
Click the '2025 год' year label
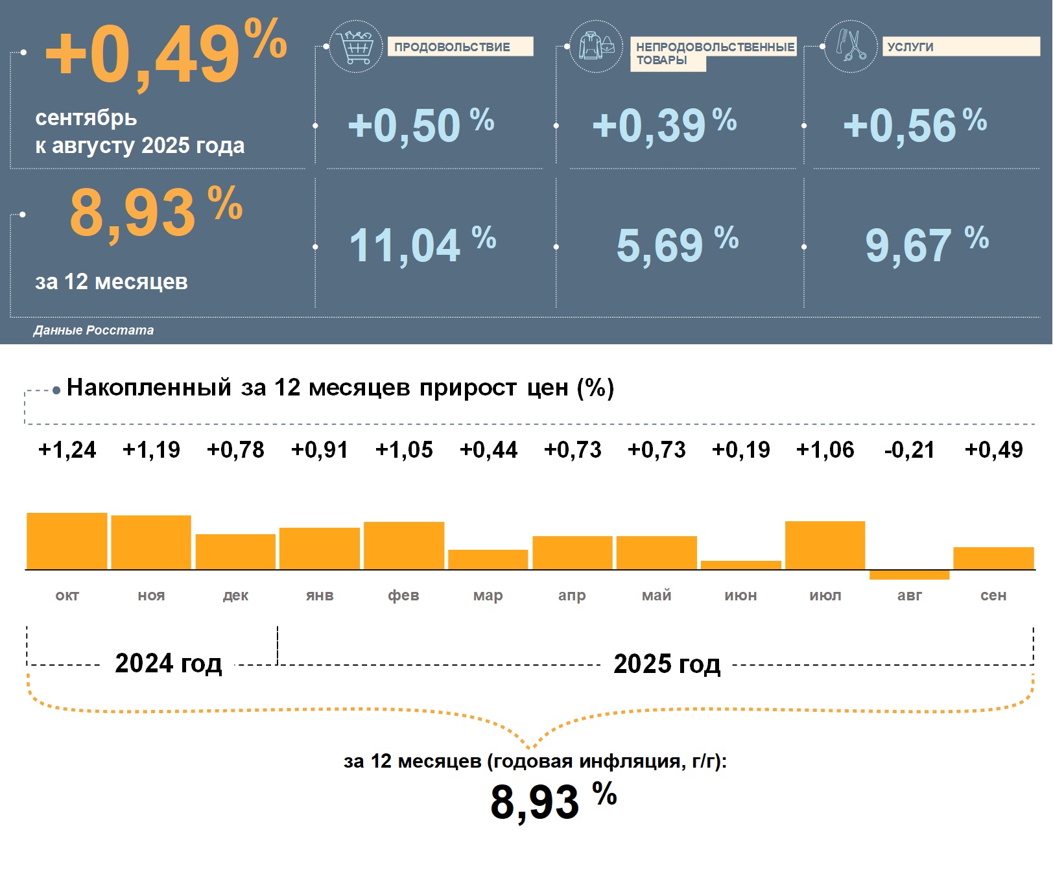tap(667, 663)
